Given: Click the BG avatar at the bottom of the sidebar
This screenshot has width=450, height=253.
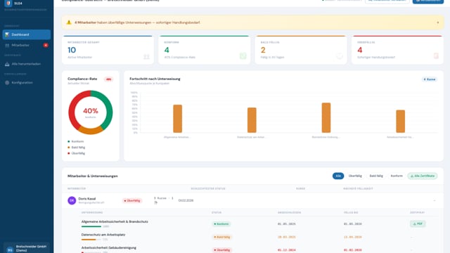Looking at the screenshot, I should point(10,250).
